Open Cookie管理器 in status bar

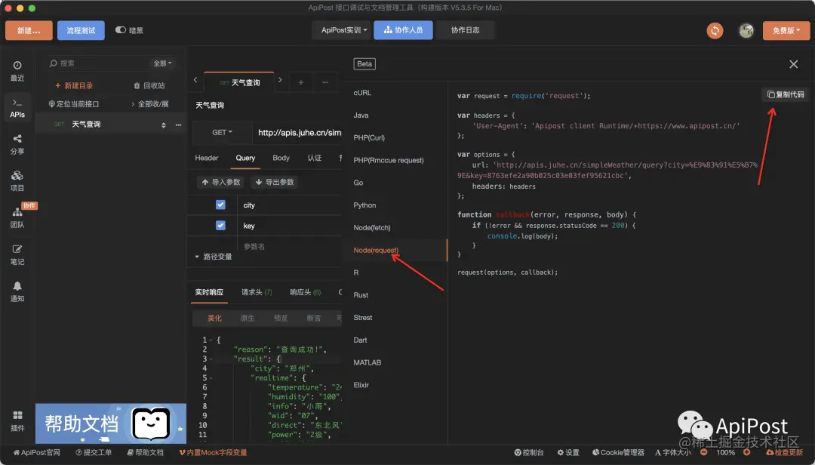[618, 452]
